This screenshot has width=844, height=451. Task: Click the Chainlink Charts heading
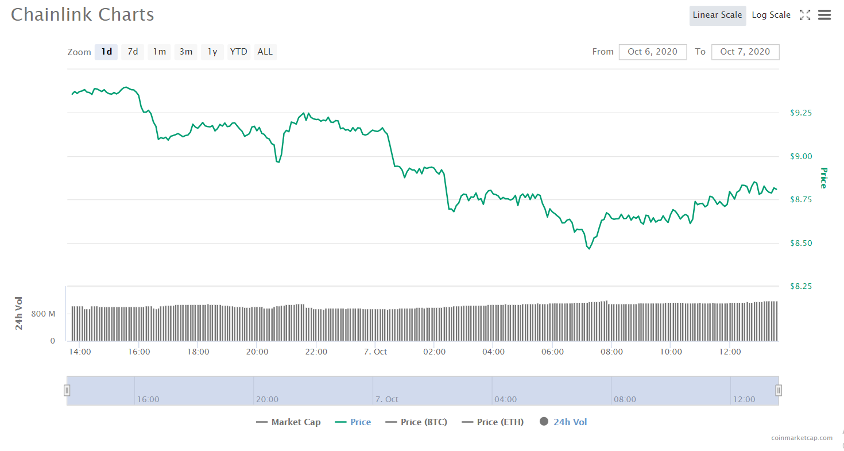point(83,14)
